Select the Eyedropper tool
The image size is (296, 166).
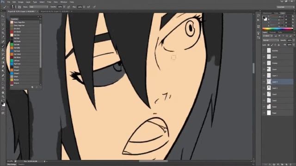3,37
